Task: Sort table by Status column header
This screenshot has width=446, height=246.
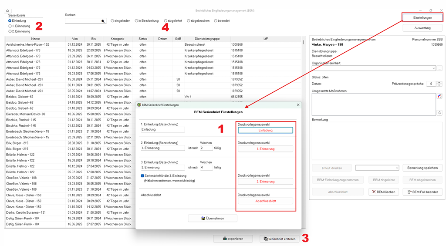Action: [x=143, y=39]
